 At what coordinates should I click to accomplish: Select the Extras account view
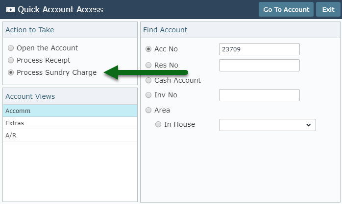(x=70, y=123)
